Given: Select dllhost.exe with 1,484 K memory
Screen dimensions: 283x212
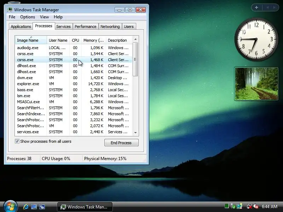Looking at the screenshot, I should (74, 66).
